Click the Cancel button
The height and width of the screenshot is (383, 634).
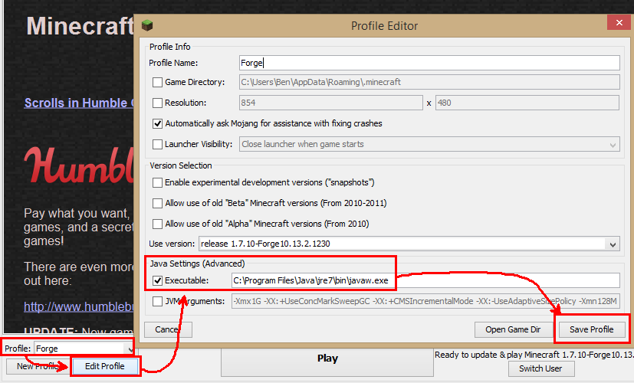tap(168, 329)
